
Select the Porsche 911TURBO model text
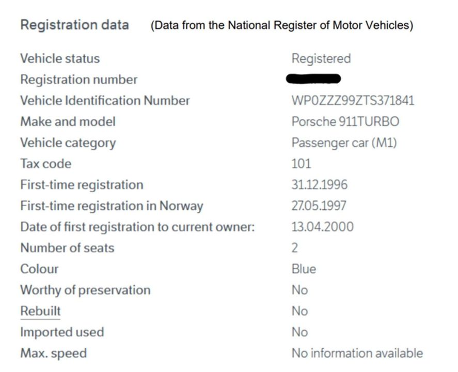345,122
